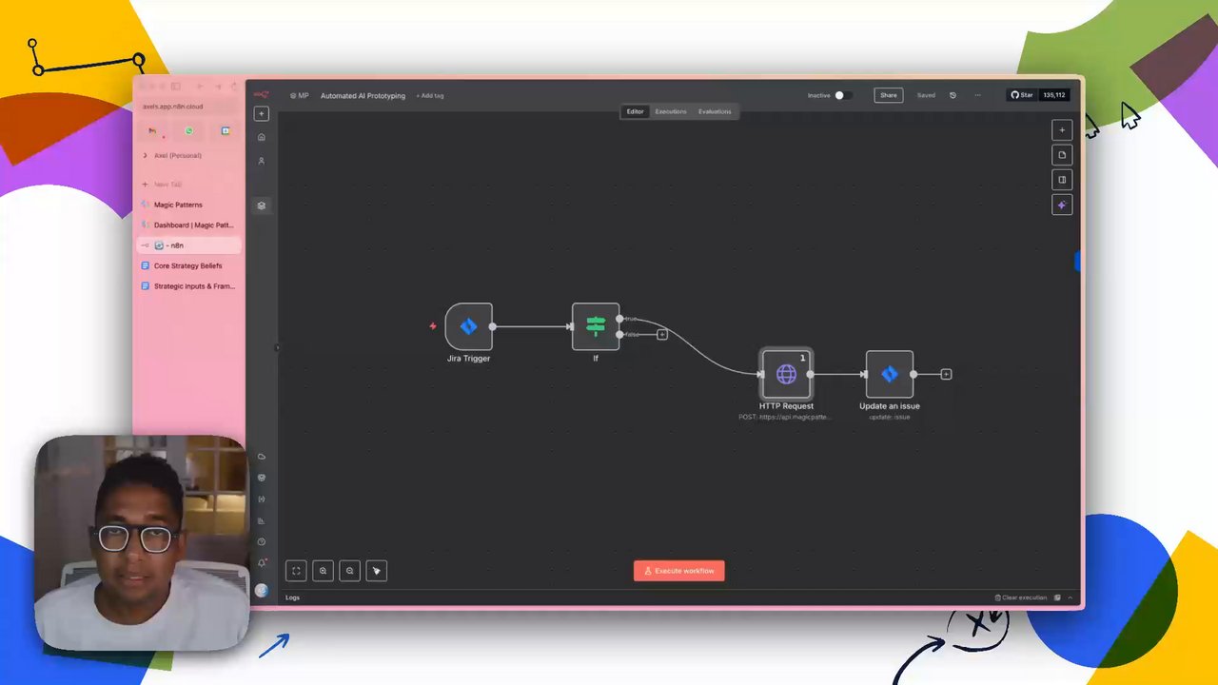Select the stacked layers project icon
Screen dimensions: 1218x685
coord(262,205)
